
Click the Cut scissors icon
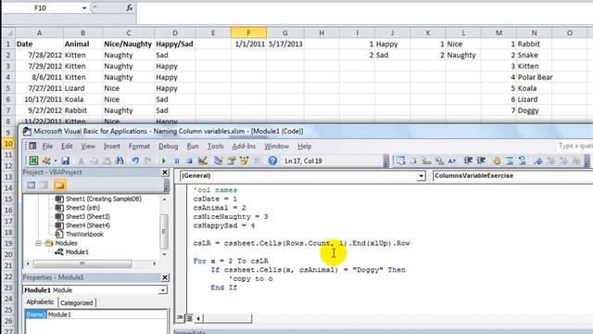pos(81,161)
